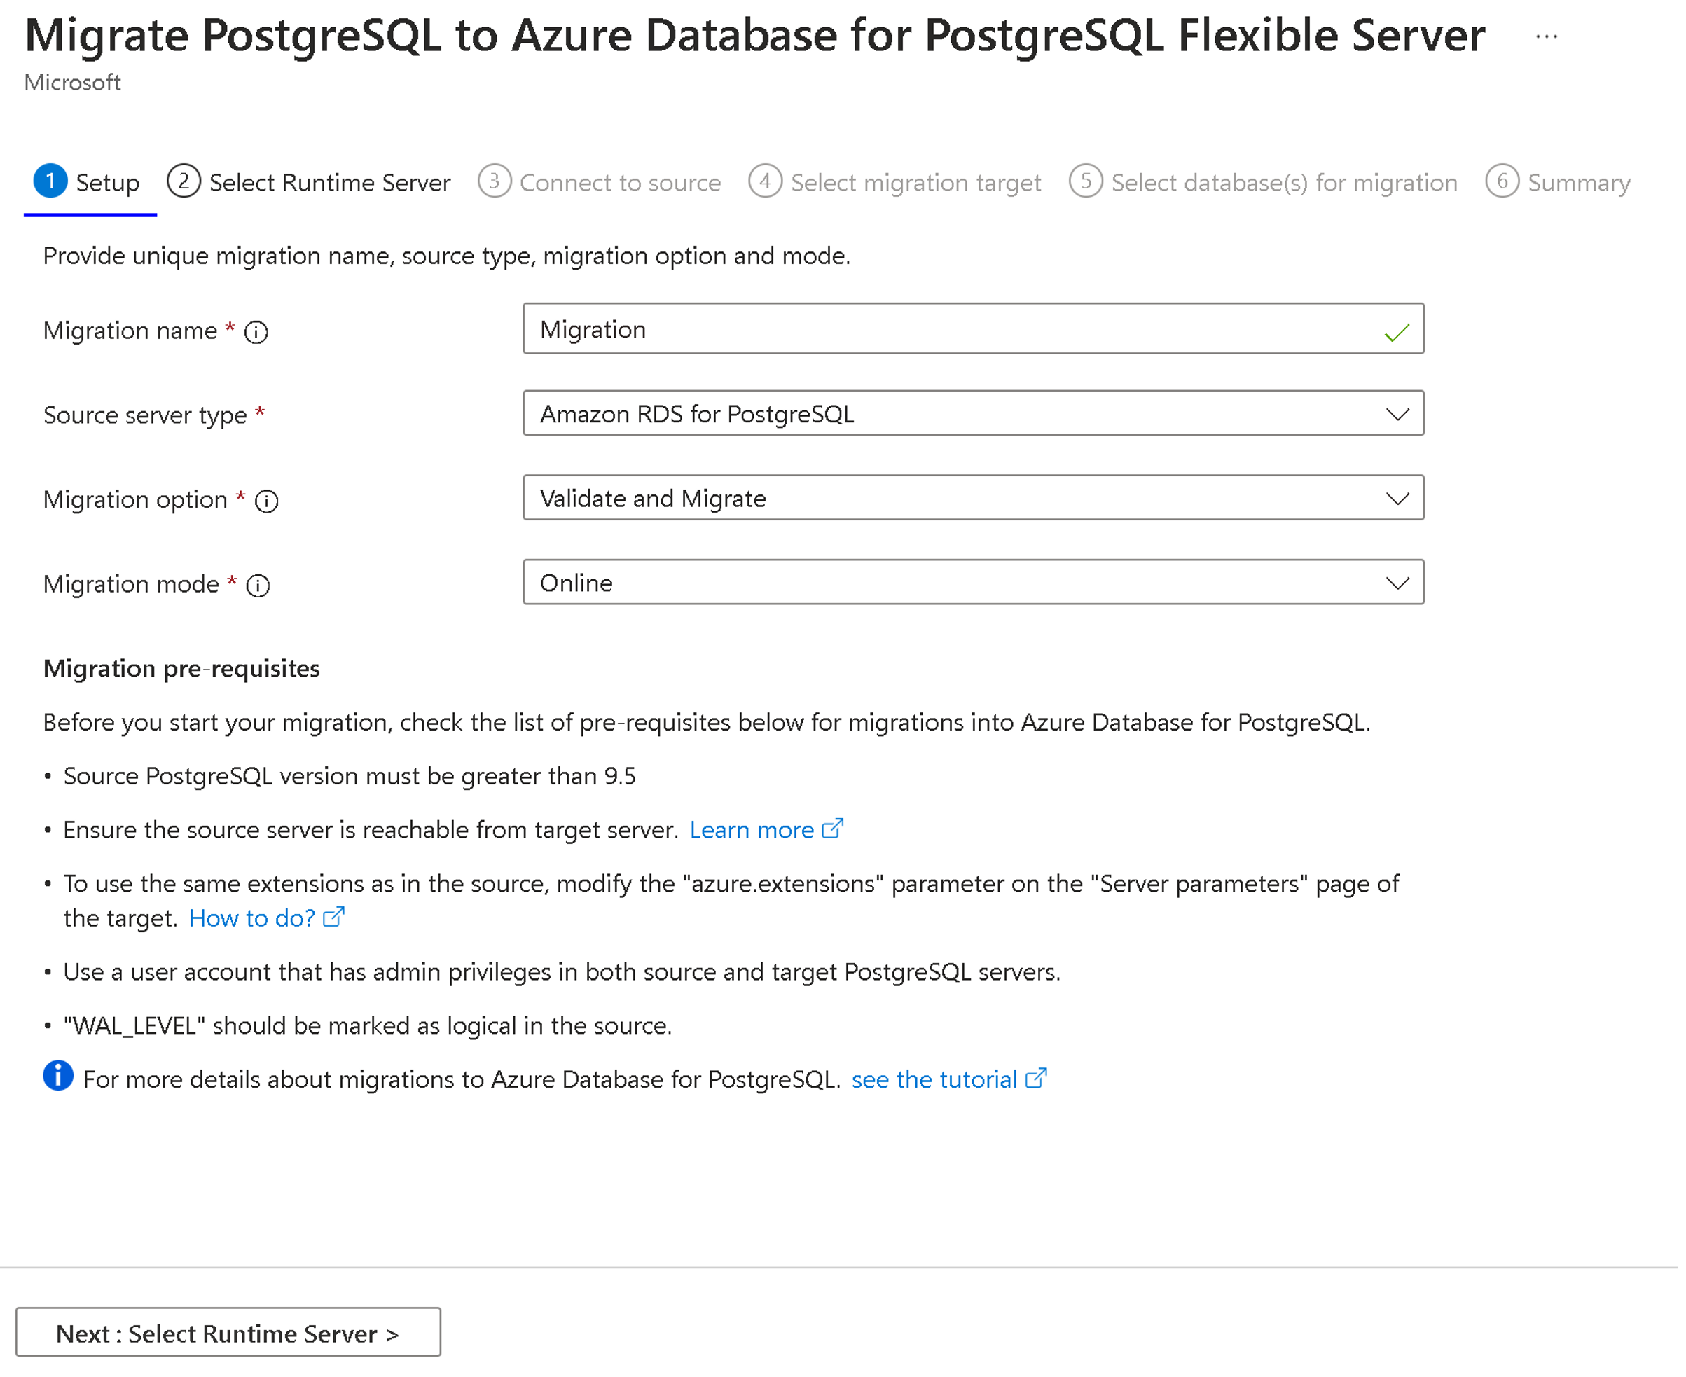Click the external link icon after Learn more

(x=833, y=829)
